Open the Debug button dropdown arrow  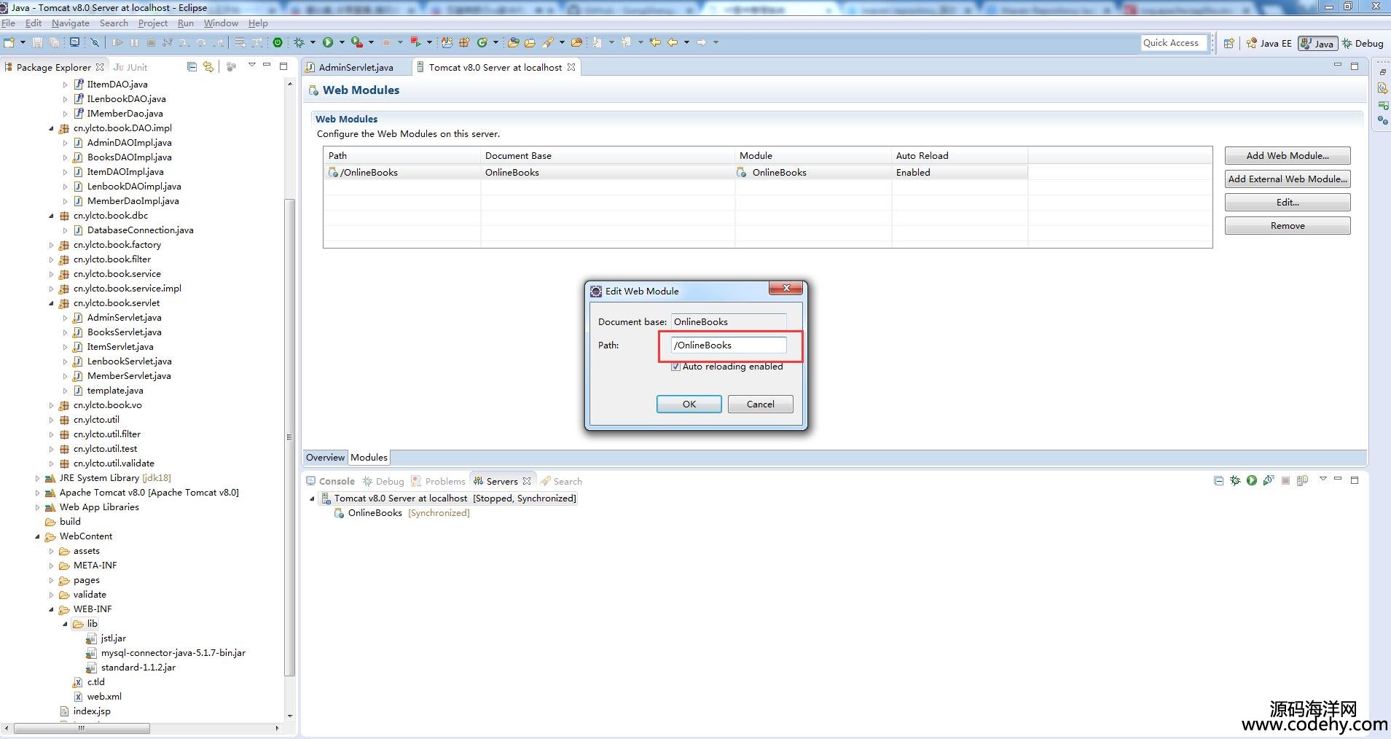[313, 42]
